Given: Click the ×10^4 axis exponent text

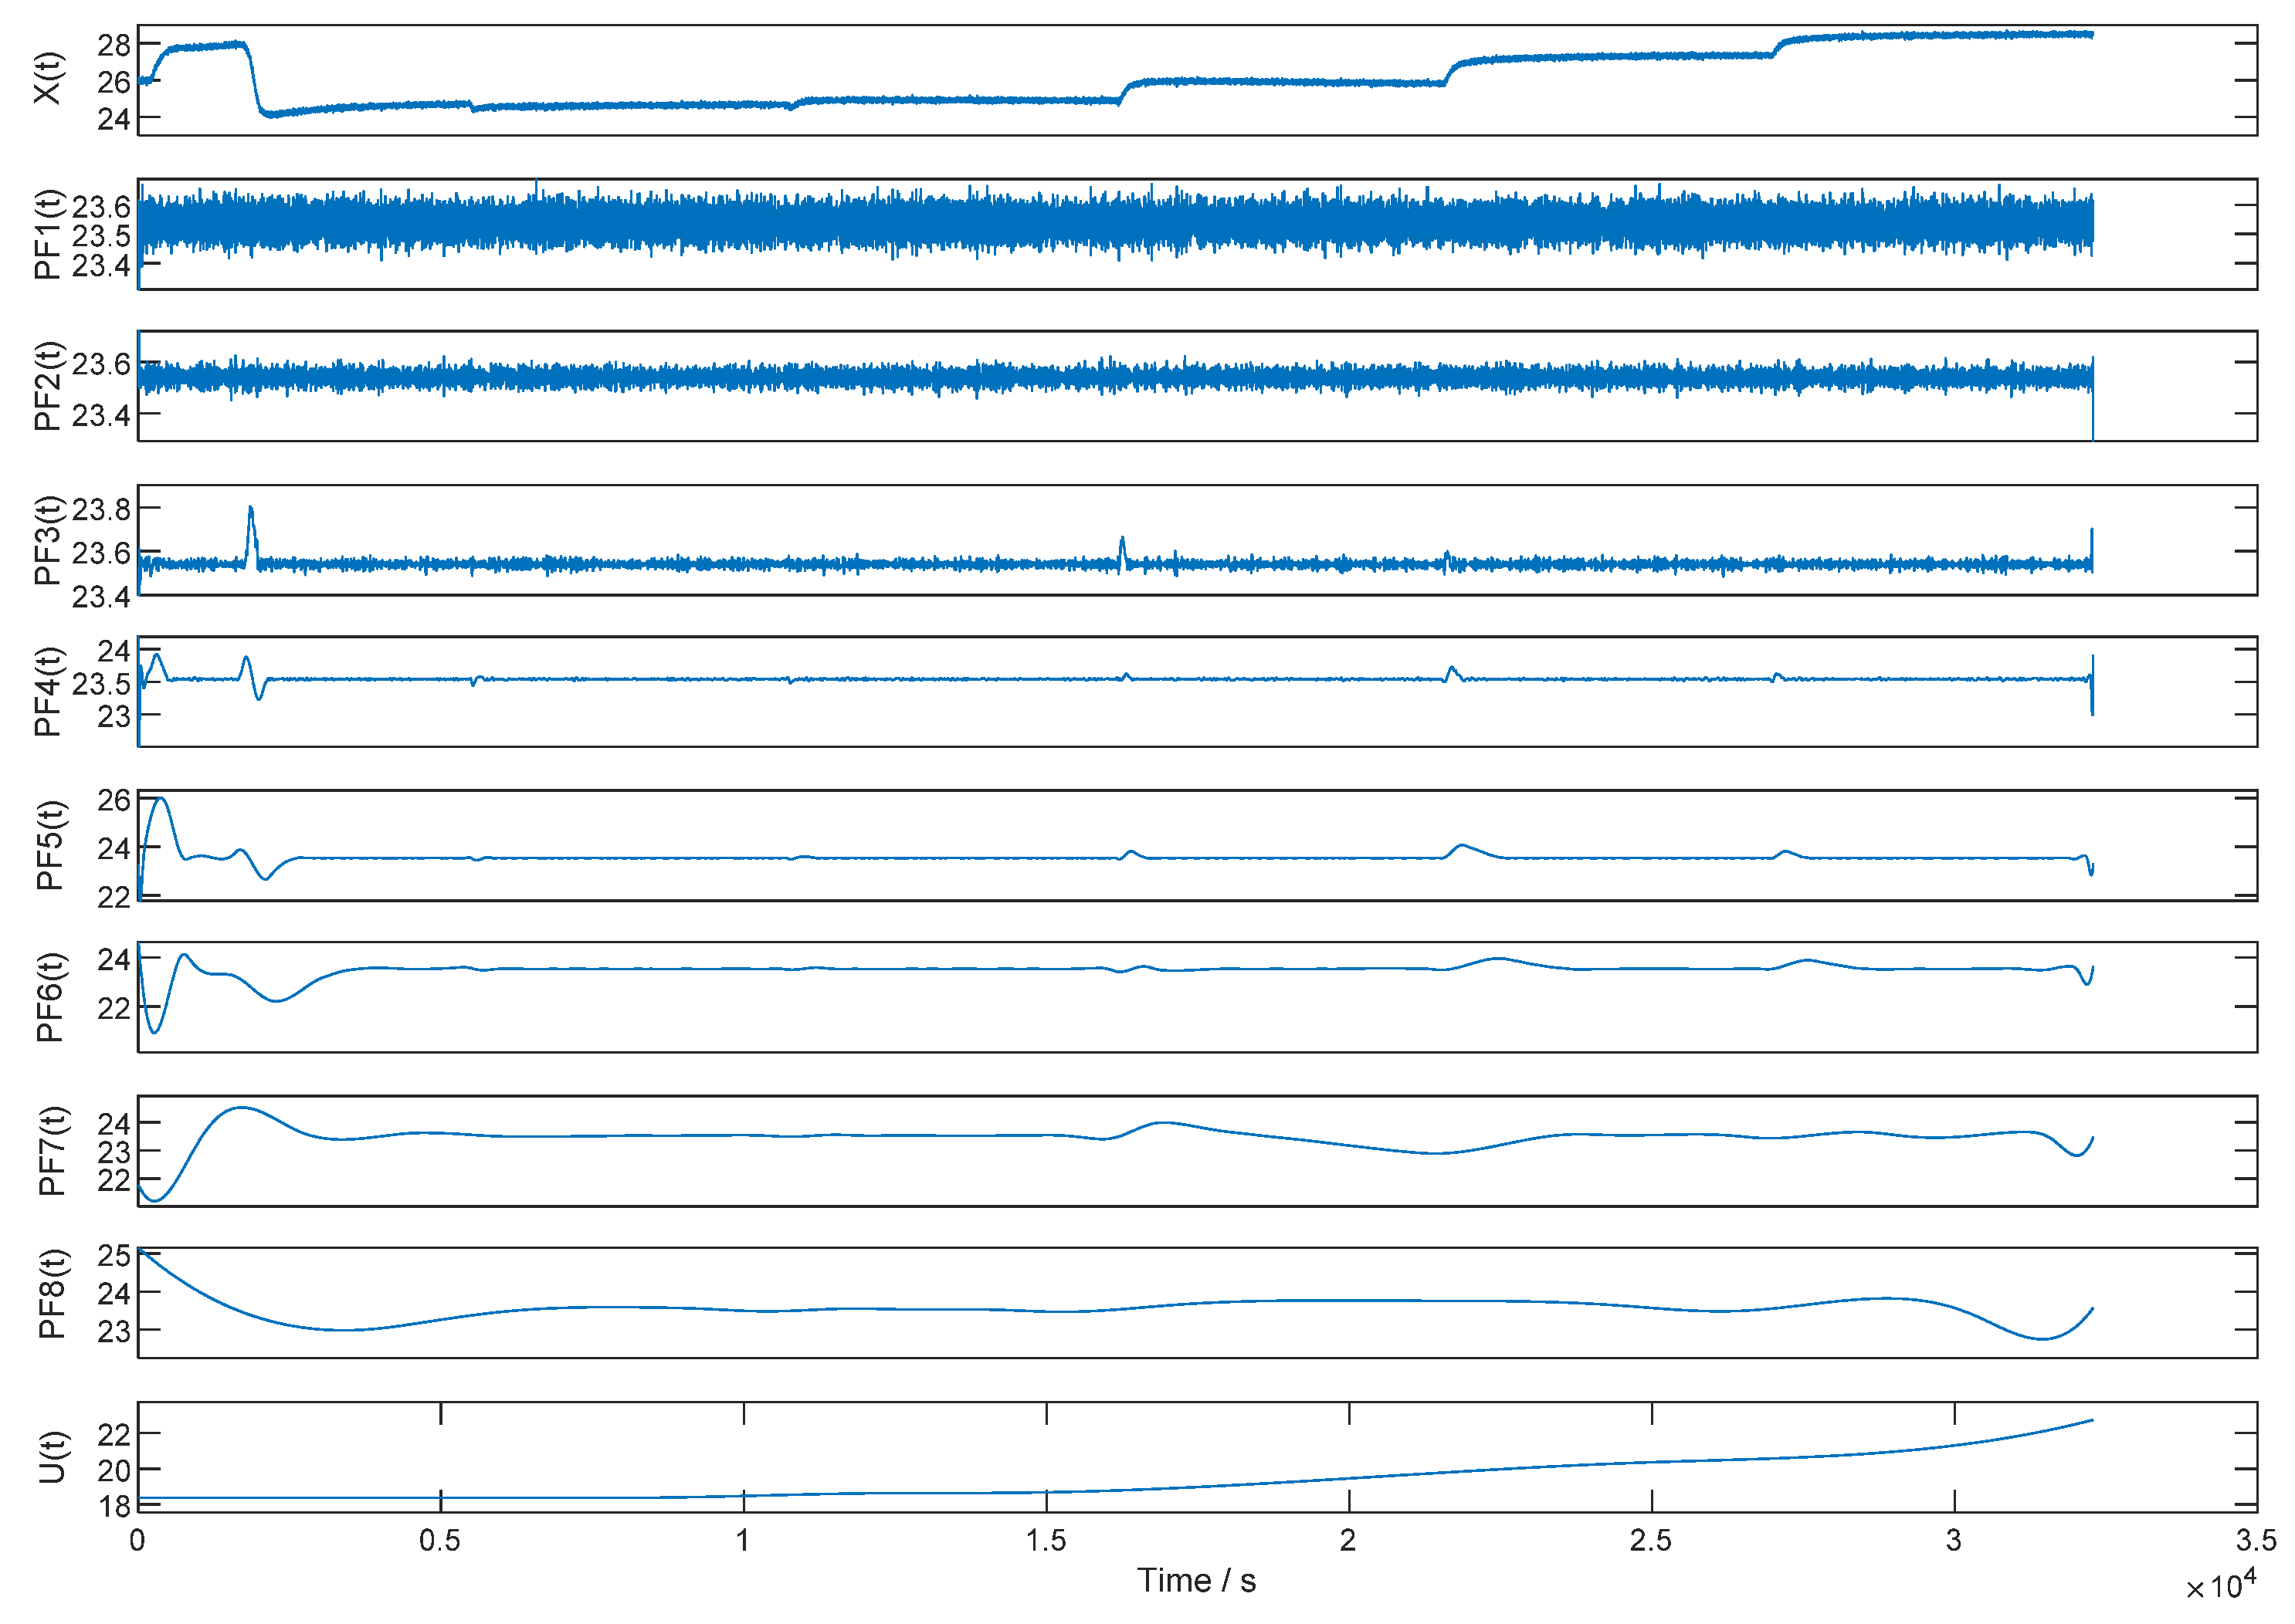Looking at the screenshot, I should point(2220,1586).
